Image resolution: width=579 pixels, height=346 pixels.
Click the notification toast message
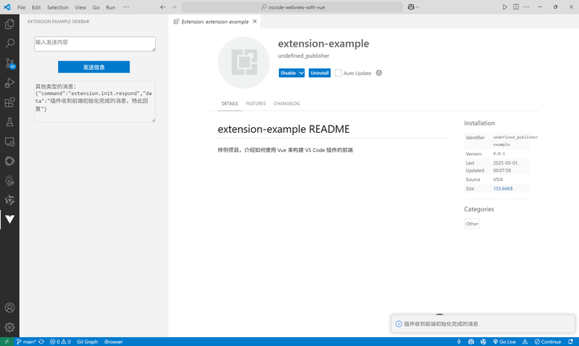[483, 323]
